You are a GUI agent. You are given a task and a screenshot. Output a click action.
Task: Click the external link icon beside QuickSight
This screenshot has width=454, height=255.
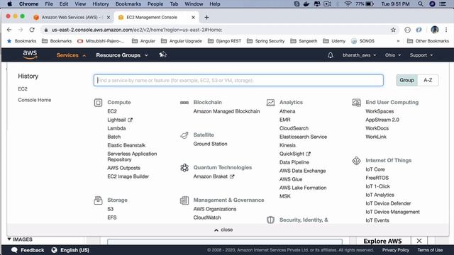[x=308, y=154]
